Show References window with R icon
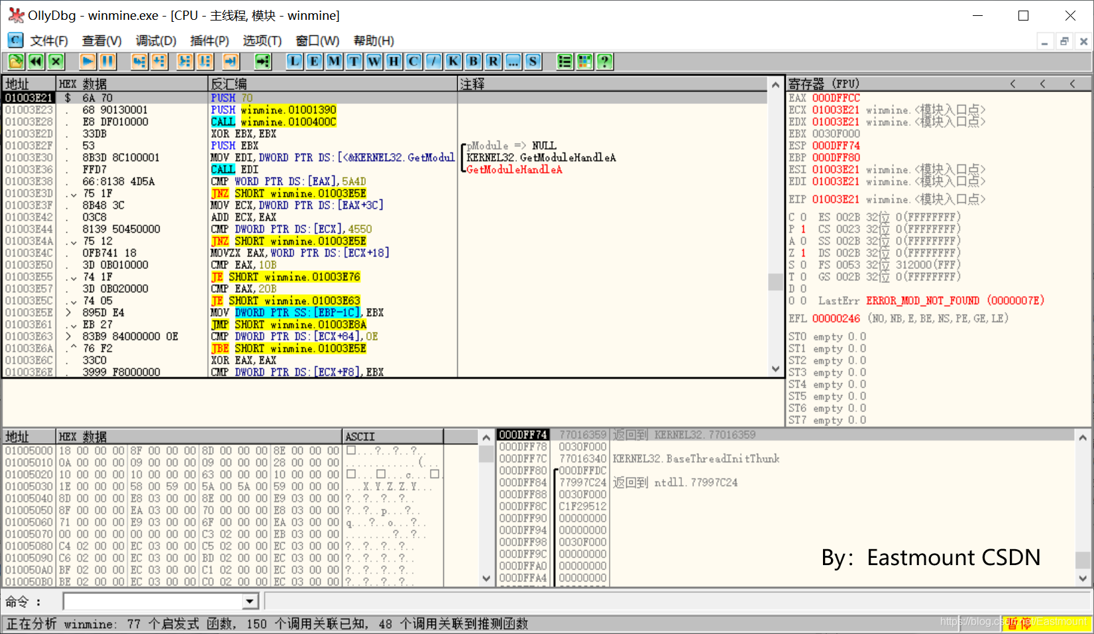Image resolution: width=1094 pixels, height=634 pixels. (x=493, y=62)
